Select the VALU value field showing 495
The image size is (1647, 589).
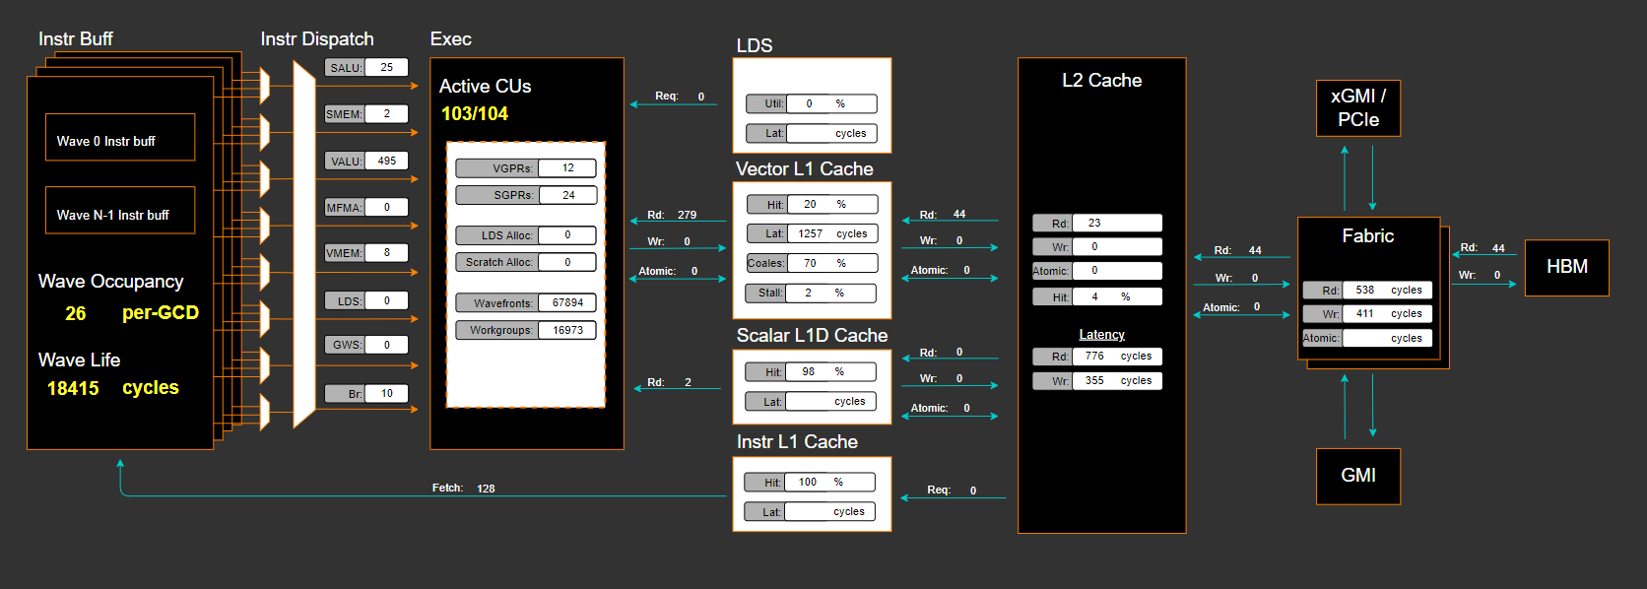point(386,161)
